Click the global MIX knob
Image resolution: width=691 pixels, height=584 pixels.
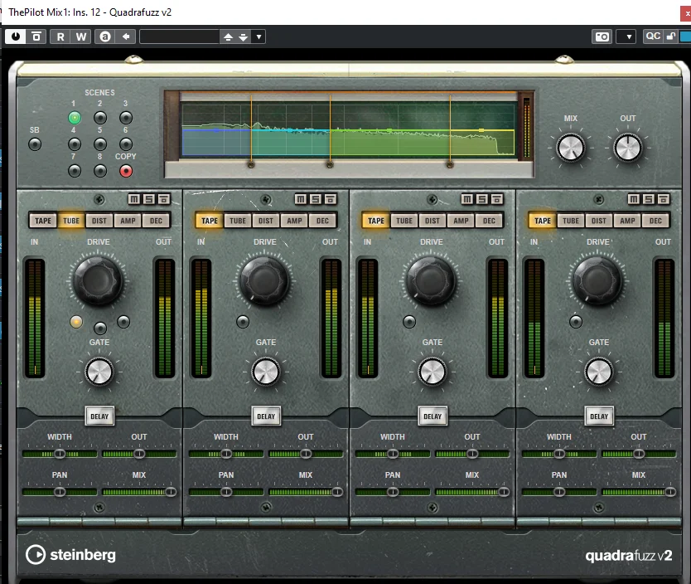coord(570,148)
